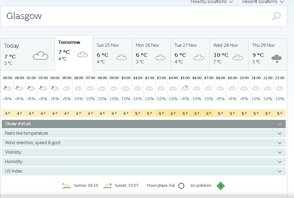Viewport: 294px width, 198px height.
Task: Click the <5% precipitation at 15:00
Action: 185,99
